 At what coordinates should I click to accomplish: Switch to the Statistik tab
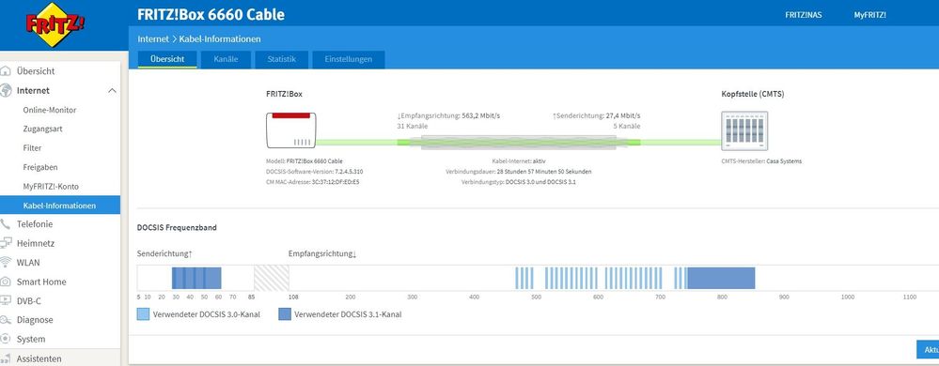click(282, 59)
